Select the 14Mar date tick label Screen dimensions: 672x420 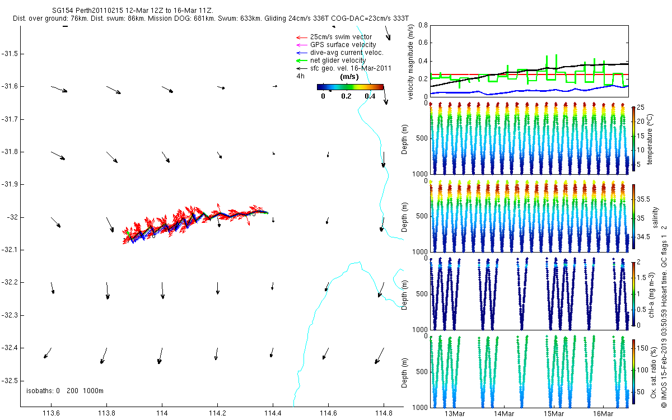click(504, 414)
